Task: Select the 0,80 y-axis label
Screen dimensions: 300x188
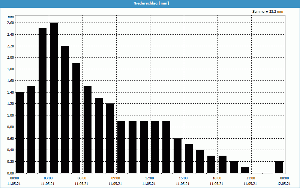Action: 11,127
